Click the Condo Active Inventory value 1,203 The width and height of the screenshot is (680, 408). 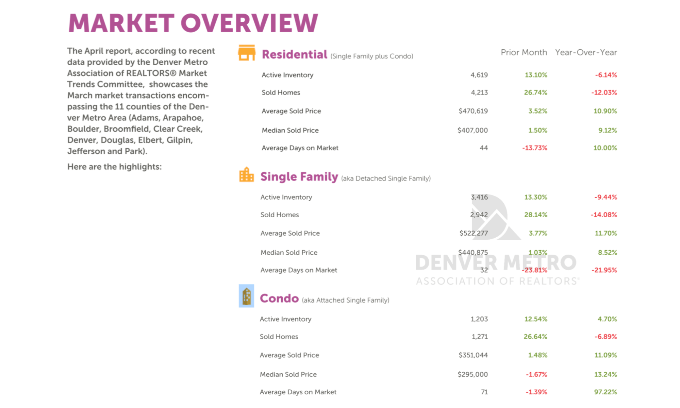coord(479,319)
